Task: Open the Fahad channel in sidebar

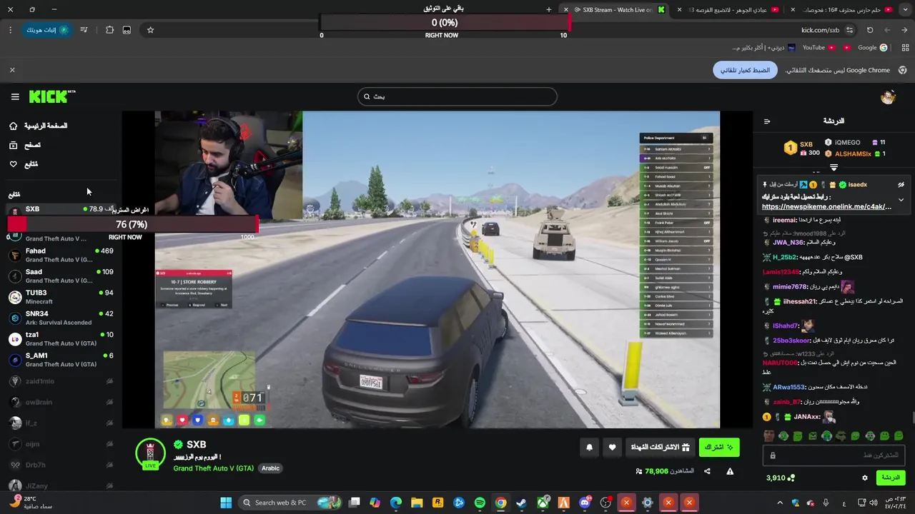Action: click(x=61, y=255)
